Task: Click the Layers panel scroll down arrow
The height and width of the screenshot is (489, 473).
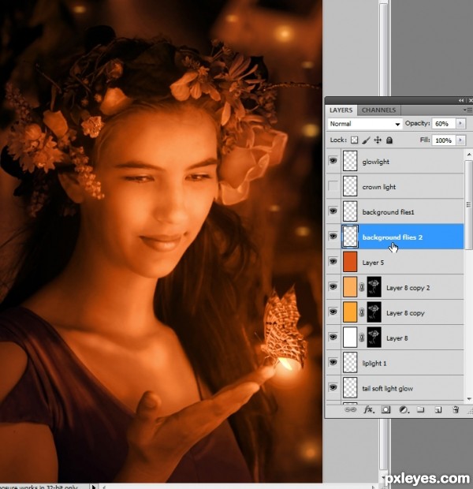Action: (x=469, y=399)
